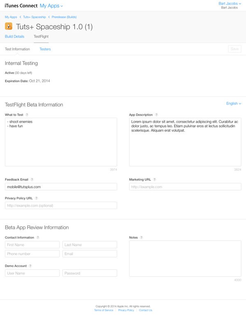Open help icon next to App Description
Image resolution: width=246 pixels, height=319 pixels.
[x=156, y=115]
